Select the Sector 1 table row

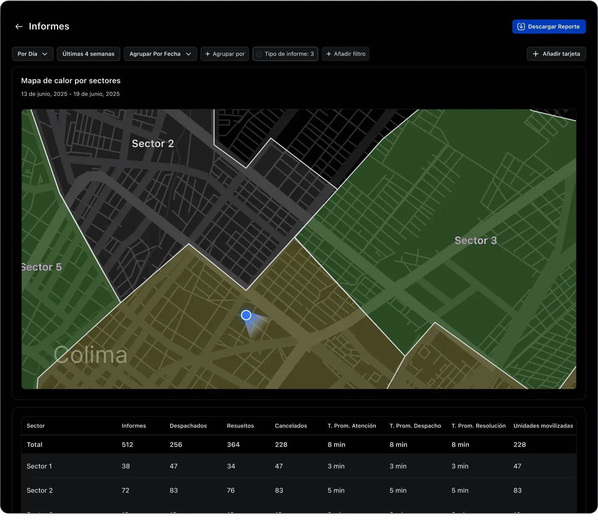point(39,466)
